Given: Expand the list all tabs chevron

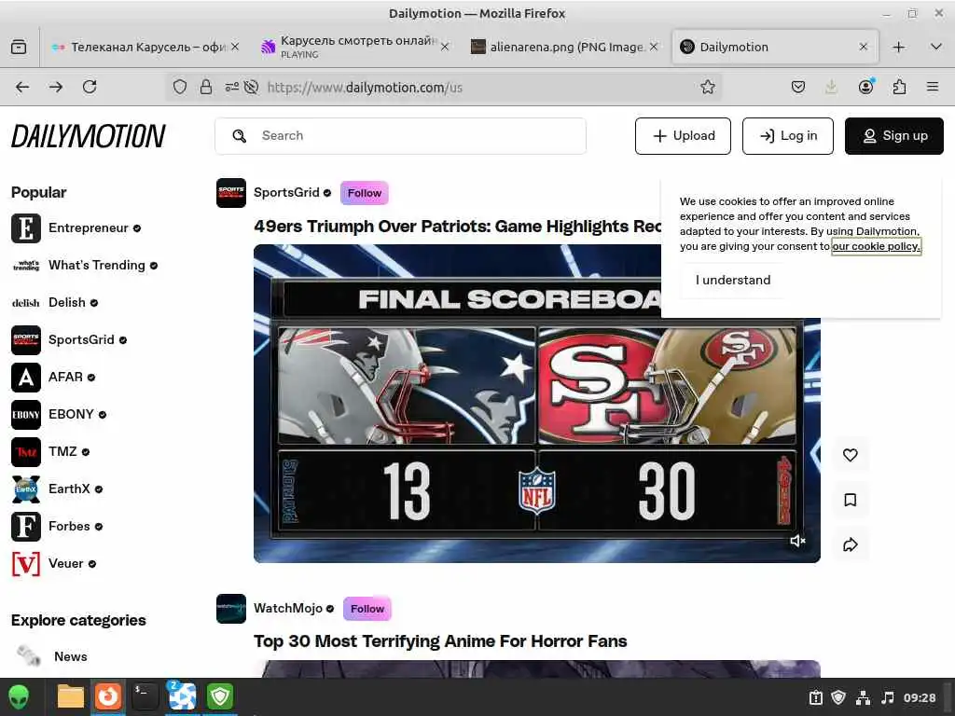Looking at the screenshot, I should [936, 47].
